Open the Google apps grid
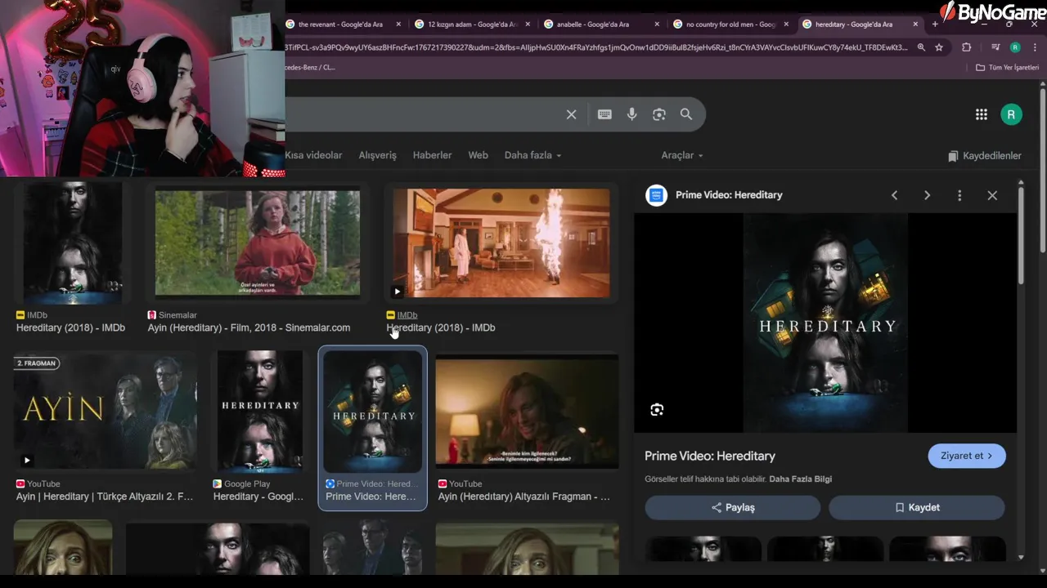The image size is (1047, 588). click(981, 114)
